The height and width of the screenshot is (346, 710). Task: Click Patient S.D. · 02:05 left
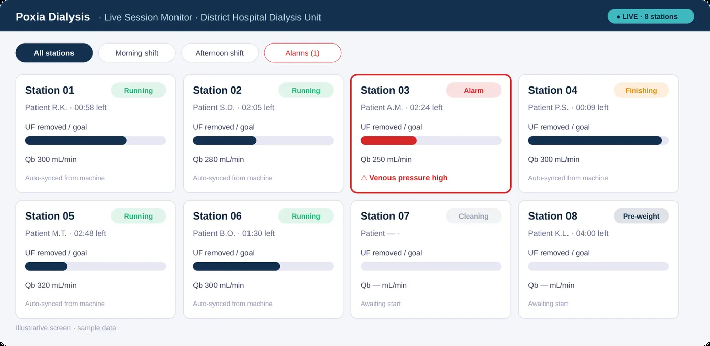234,107
